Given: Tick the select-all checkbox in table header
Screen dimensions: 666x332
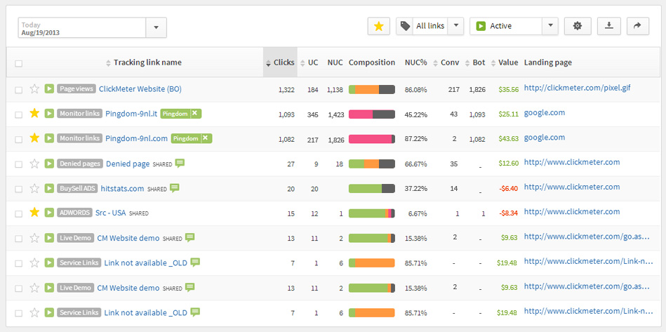Looking at the screenshot, I should coord(18,63).
